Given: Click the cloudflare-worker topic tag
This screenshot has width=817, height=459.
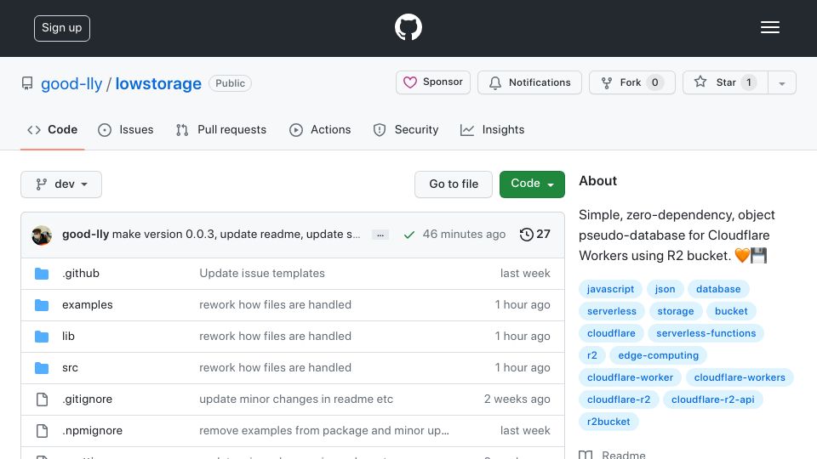Looking at the screenshot, I should (x=630, y=377).
